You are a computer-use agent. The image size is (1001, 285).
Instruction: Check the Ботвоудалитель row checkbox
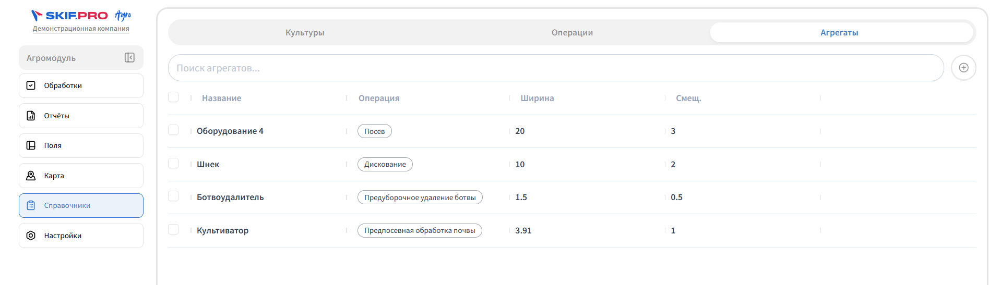(173, 196)
